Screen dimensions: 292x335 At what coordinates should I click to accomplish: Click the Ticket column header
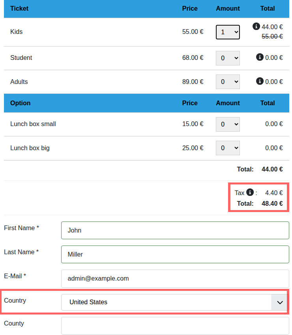[19, 9]
